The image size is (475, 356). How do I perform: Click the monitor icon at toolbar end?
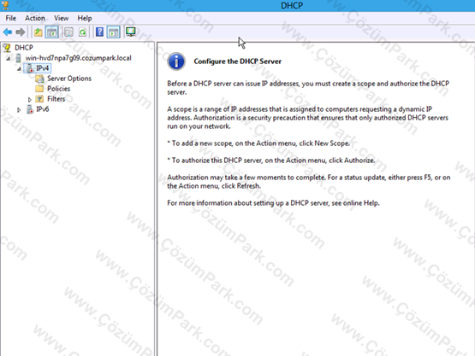[x=131, y=32]
